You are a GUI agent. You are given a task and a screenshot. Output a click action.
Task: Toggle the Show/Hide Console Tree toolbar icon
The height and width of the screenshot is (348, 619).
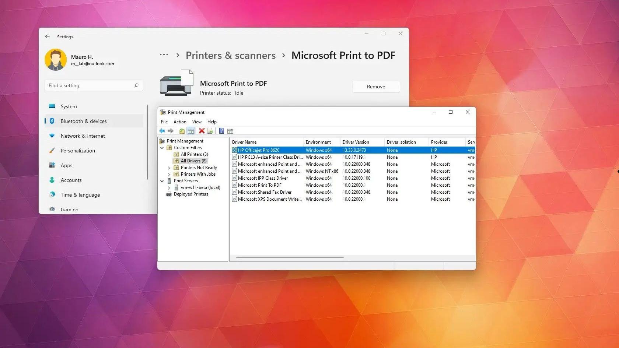point(191,131)
